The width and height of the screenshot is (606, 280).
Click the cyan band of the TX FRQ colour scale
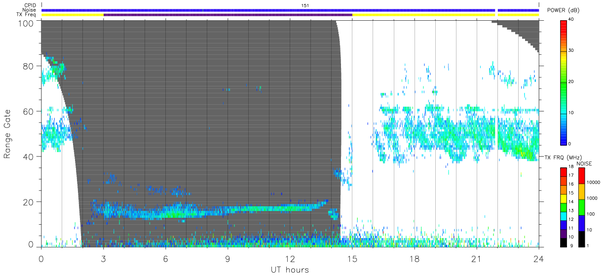point(563,215)
